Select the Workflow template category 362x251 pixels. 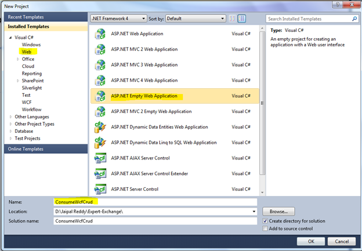click(32, 110)
